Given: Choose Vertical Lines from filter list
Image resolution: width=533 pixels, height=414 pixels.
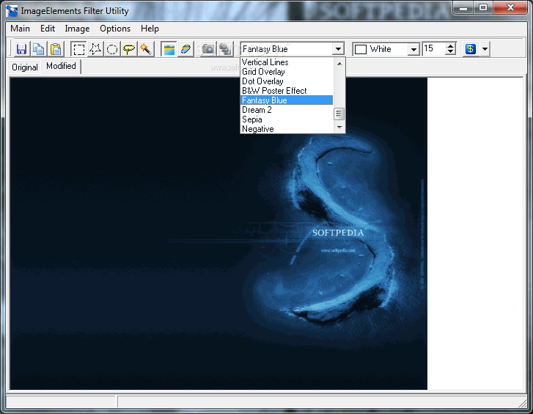Looking at the screenshot, I should [x=287, y=62].
